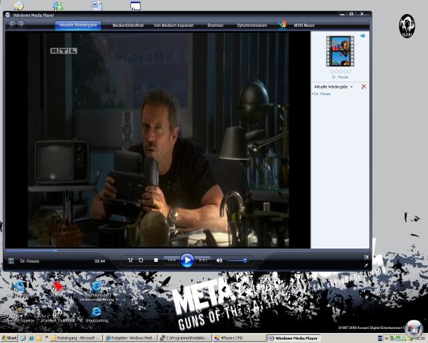The width and height of the screenshot is (428, 343).
Task: Open the red splat desktop shortcut
Action: [x=58, y=287]
